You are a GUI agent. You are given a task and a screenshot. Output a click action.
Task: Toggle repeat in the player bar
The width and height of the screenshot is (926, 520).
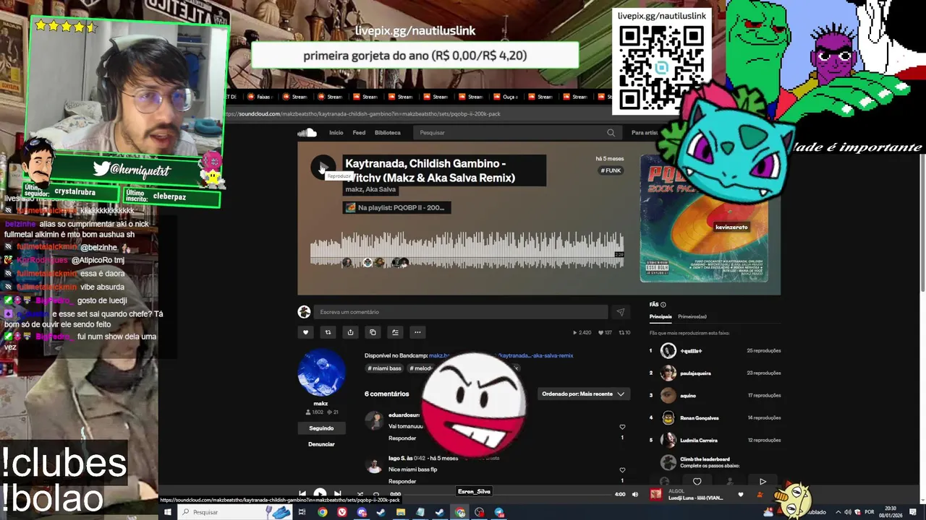[x=375, y=494]
